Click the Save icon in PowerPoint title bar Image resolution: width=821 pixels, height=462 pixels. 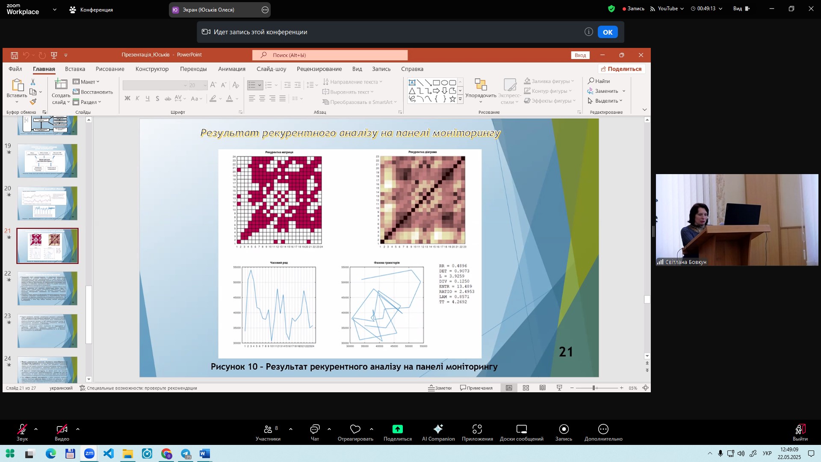point(14,55)
